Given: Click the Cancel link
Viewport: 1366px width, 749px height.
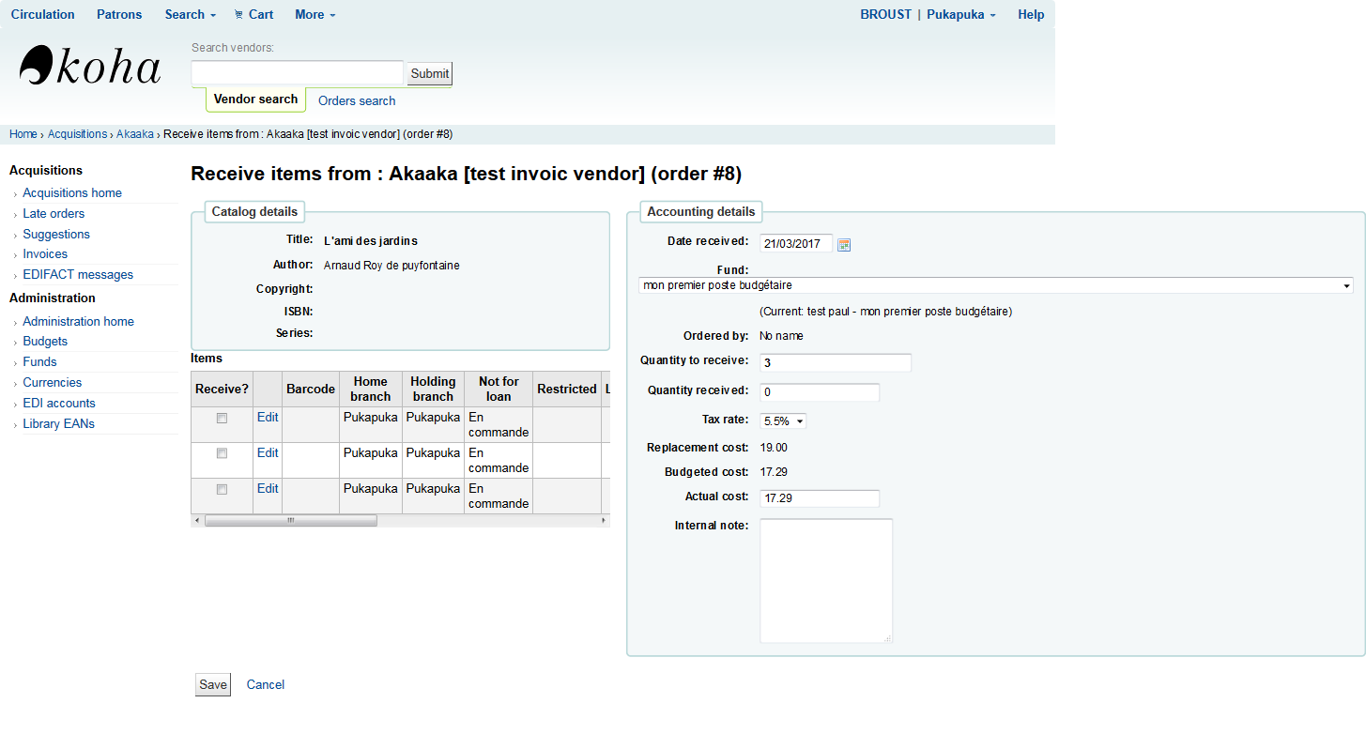Looking at the screenshot, I should (266, 685).
